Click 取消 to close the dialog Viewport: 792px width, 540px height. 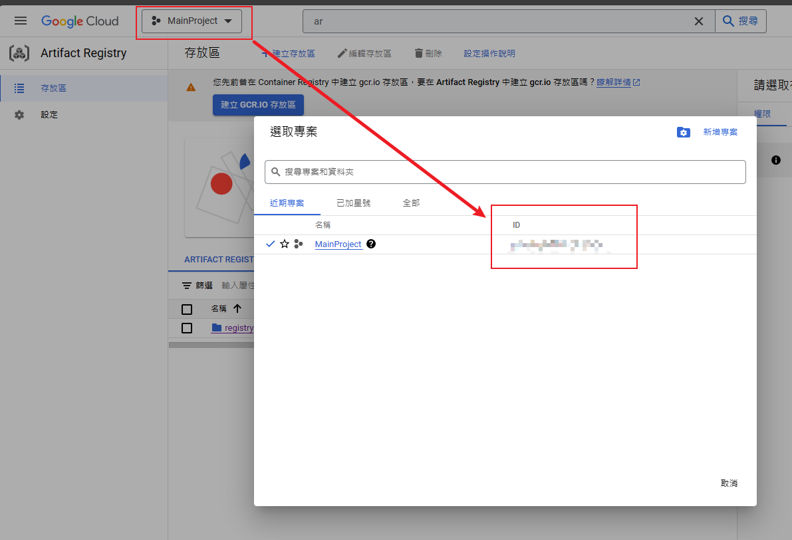coord(729,484)
